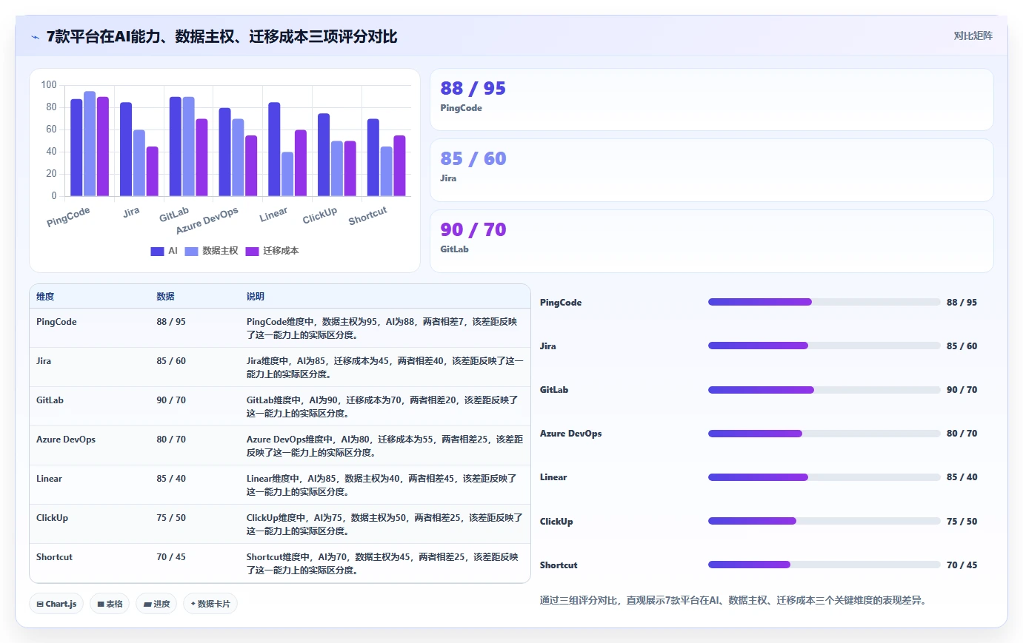Click the PingCode 88 / 95 progress bar
The height and width of the screenshot is (643, 1023).
[x=824, y=302]
